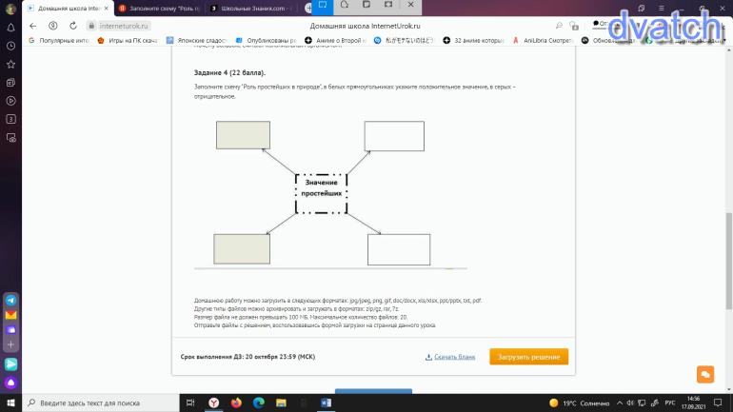Click the 'Скачать Бланк' link
This screenshot has height=412, width=733.
(449, 357)
